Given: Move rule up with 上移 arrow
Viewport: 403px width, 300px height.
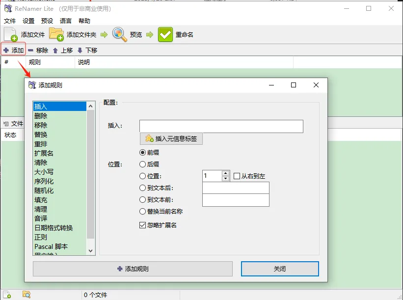Looking at the screenshot, I should click(63, 50).
